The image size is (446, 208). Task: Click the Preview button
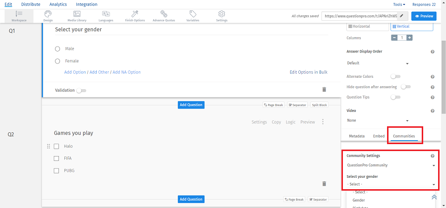click(x=424, y=16)
